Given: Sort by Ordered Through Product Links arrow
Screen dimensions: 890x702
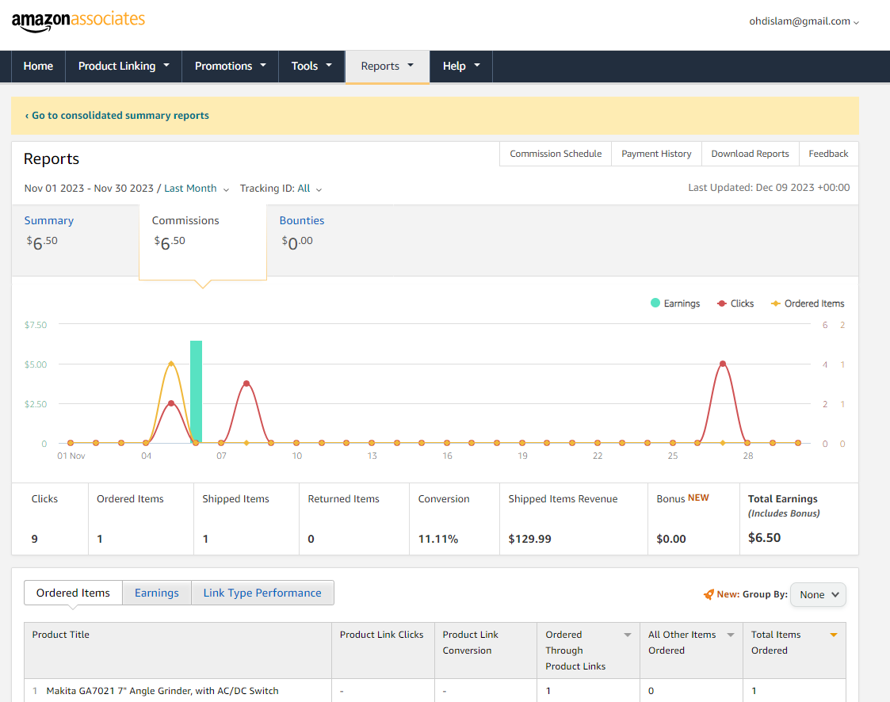Looking at the screenshot, I should point(627,635).
